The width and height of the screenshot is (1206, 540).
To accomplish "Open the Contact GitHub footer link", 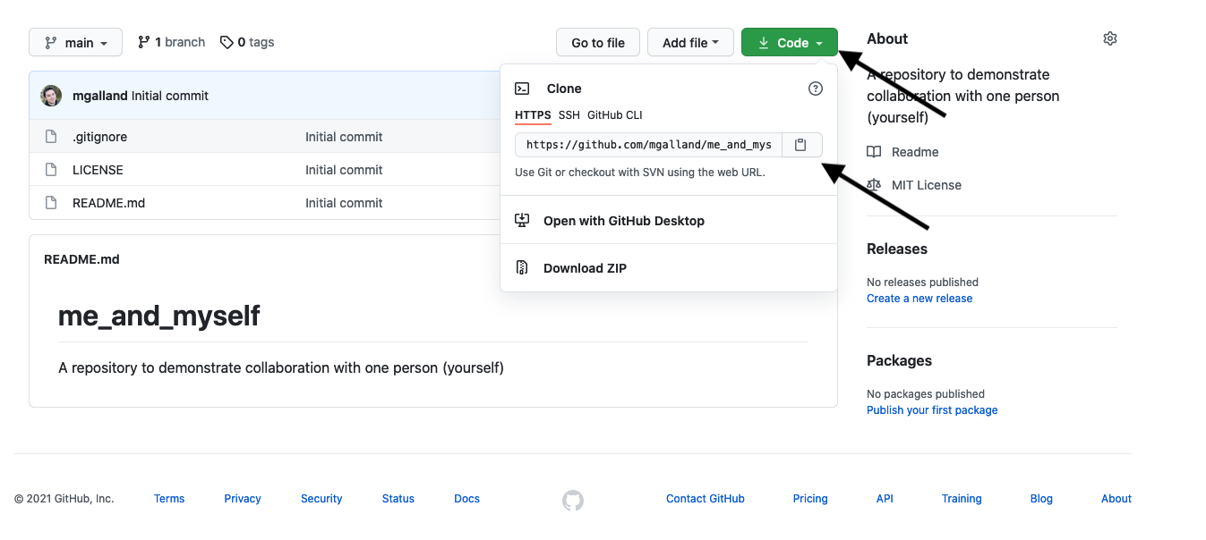I will pyautogui.click(x=706, y=499).
